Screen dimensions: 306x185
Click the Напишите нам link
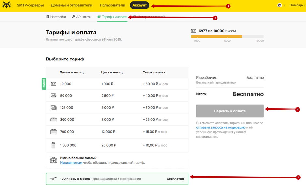pyautogui.click(x=71, y=163)
